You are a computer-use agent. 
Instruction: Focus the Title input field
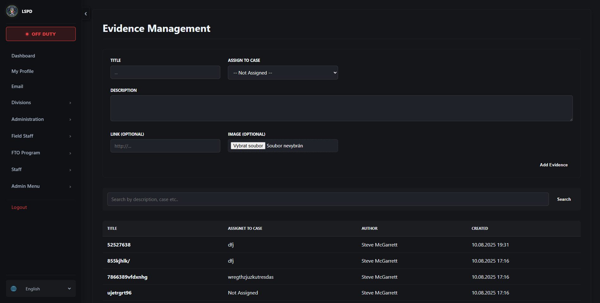(165, 72)
